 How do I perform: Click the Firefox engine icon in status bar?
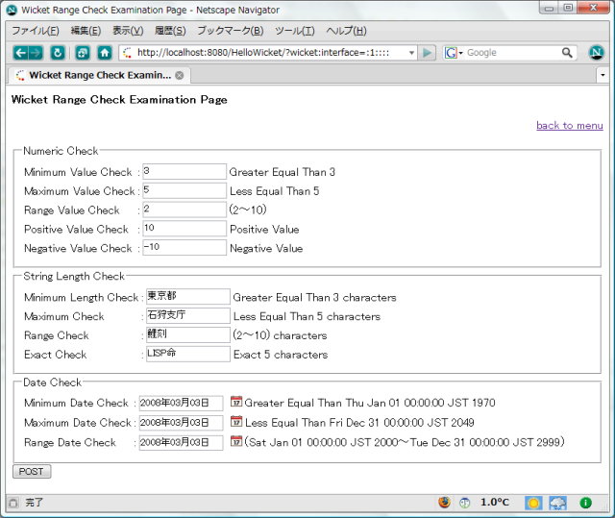[444, 503]
